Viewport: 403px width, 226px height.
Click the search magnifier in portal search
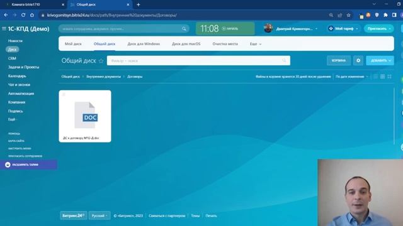(184, 29)
